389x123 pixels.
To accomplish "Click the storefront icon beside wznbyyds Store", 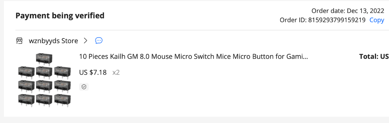I will tap(19, 41).
